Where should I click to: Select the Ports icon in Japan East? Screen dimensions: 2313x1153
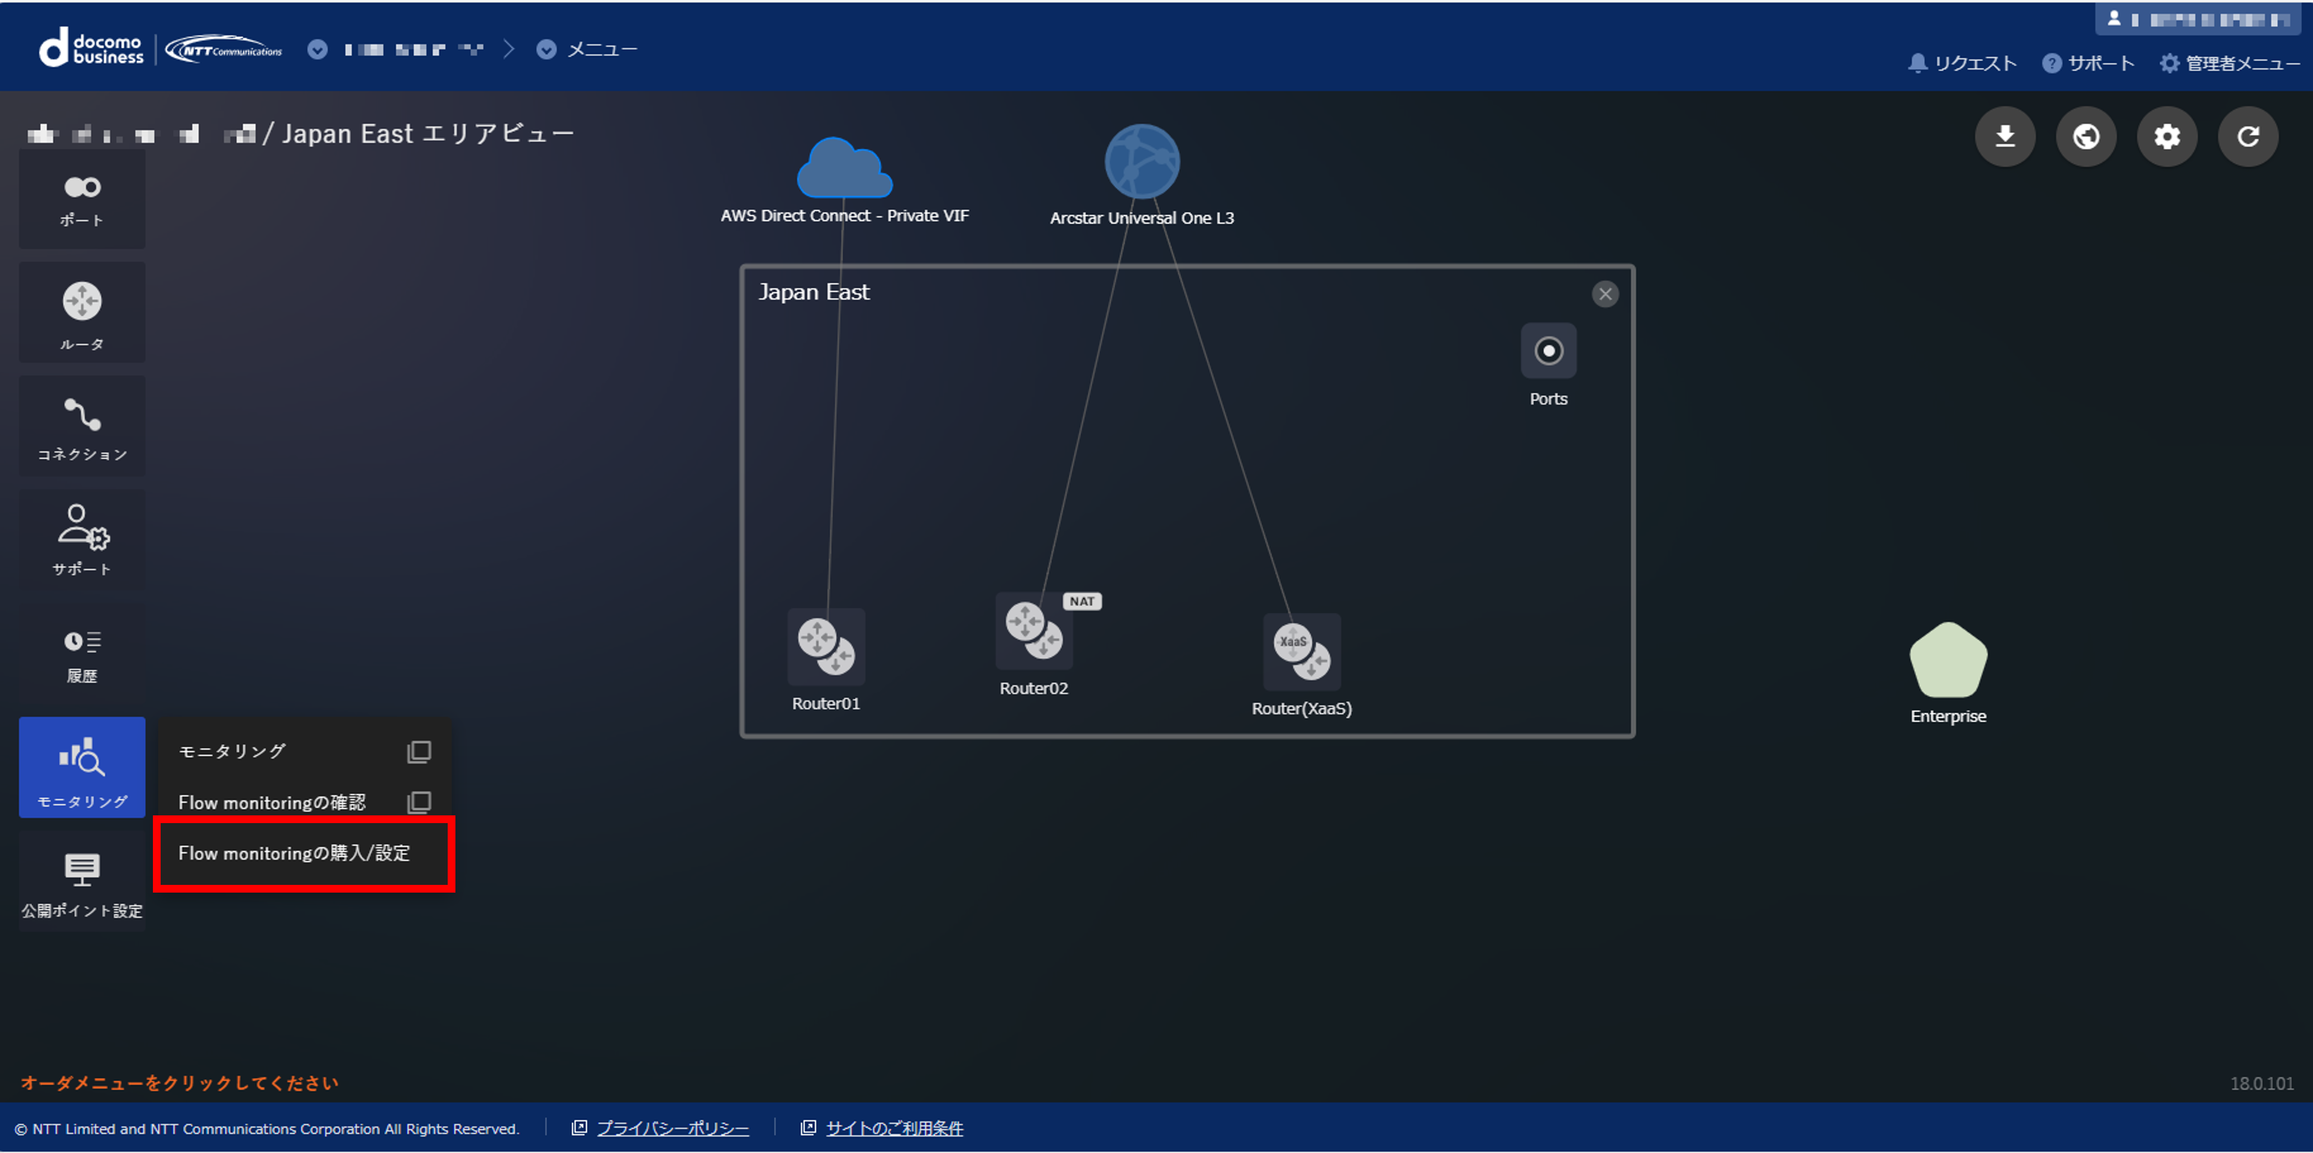[x=1549, y=351]
